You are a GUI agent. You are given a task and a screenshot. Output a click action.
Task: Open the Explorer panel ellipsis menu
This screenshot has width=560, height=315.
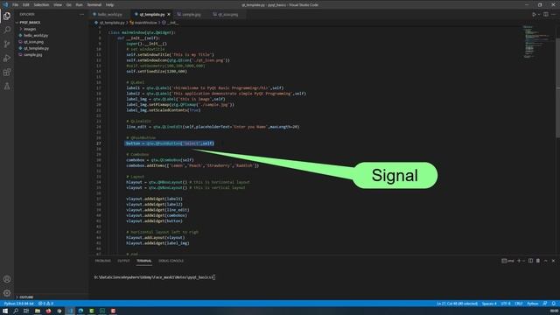[81, 14]
